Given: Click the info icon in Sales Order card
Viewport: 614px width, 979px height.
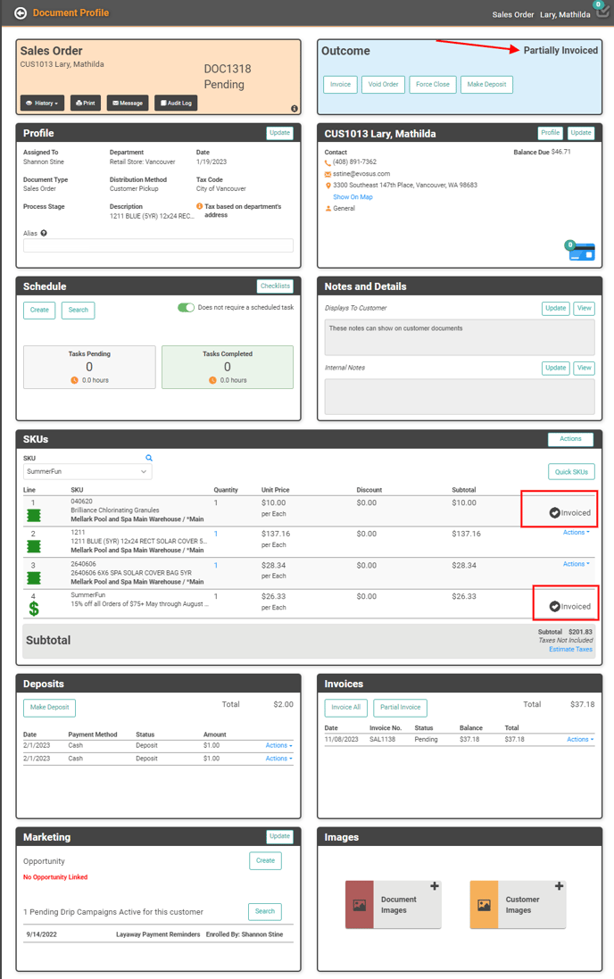Looking at the screenshot, I should point(295,108).
